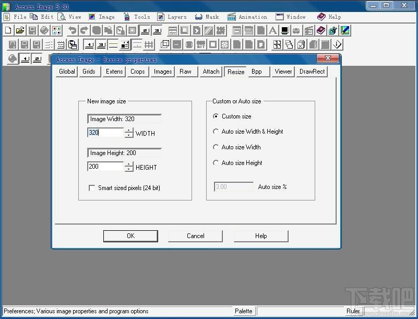Open the File menu
418x319 pixels.
tap(20, 17)
